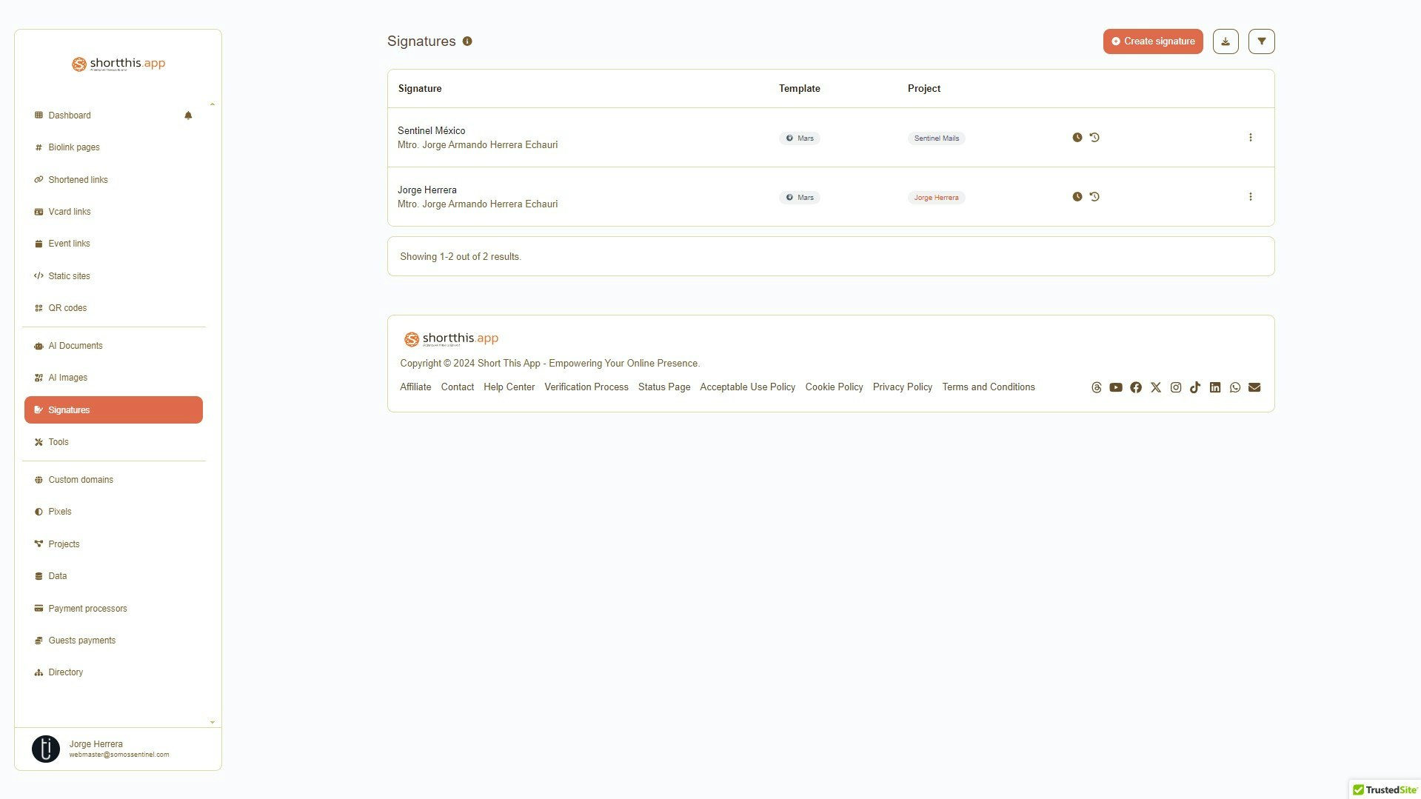This screenshot has width=1421, height=799.
Task: Click Jorge Herrera project badge
Action: click(x=936, y=198)
